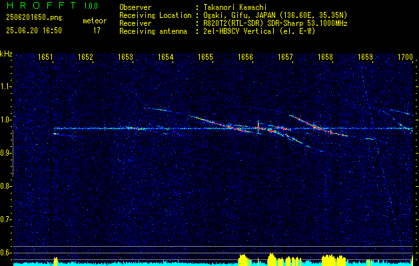Click the date stamp 25.06.20 16:50
This screenshot has height=266, width=419.
tap(34, 31)
